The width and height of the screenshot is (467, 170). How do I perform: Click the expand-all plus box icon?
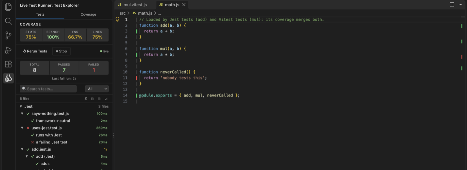99,99
